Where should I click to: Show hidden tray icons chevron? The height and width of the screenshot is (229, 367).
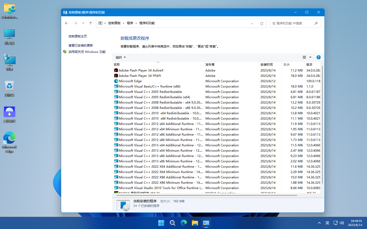[x=319, y=223]
